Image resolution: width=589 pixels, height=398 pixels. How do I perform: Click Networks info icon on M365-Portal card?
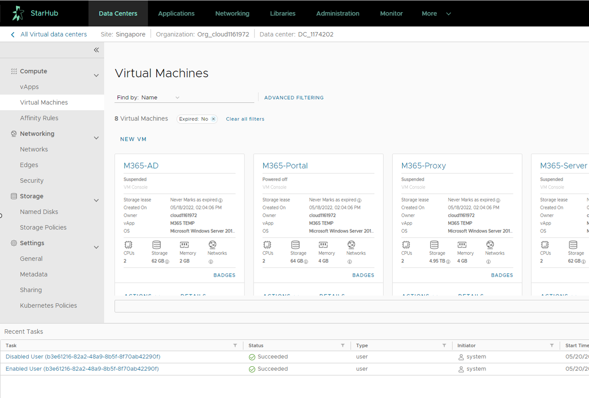click(x=349, y=261)
